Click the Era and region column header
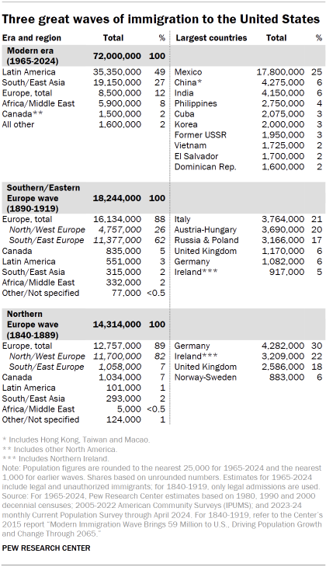 pos(32,38)
